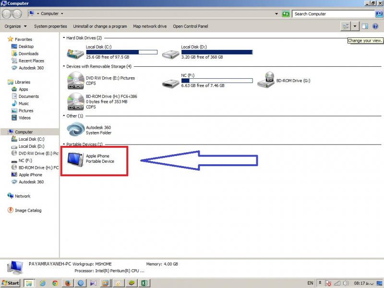384x288 pixels.
Task: Click the Action Center flag tray icon
Action: point(328,283)
